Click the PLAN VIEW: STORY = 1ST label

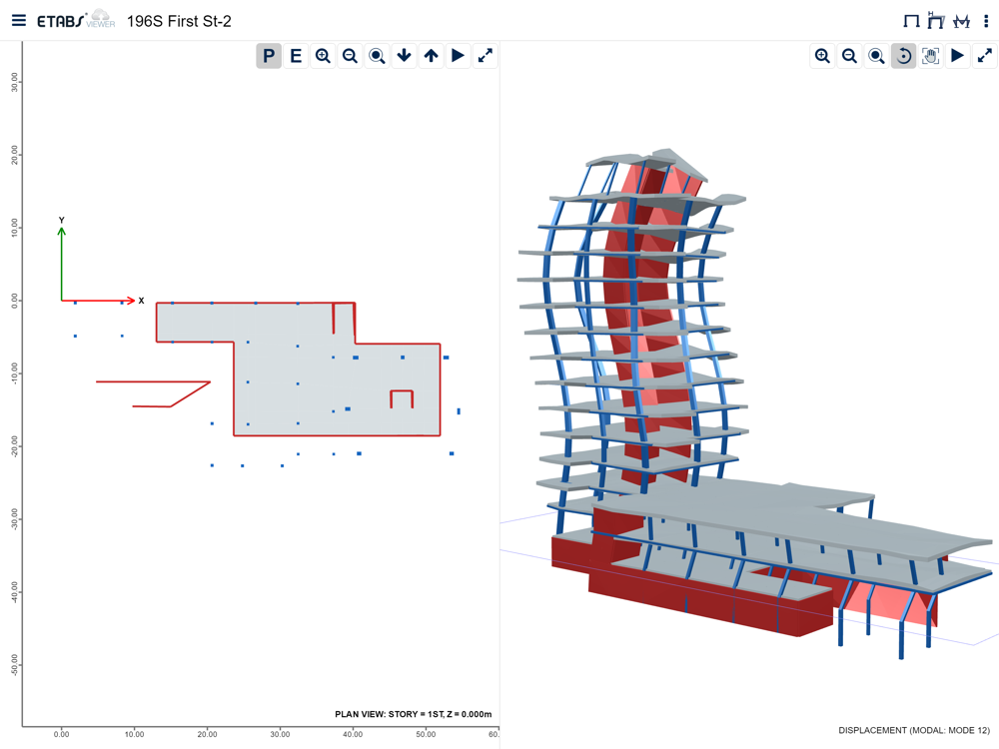pos(413,714)
